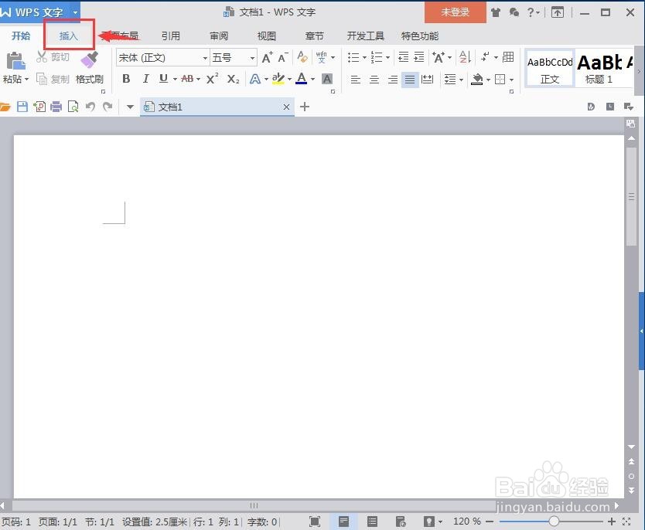
Task: Expand the numbered list dropdown arrow
Action: pos(388,57)
